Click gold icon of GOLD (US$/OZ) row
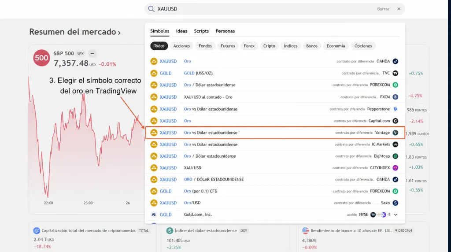 coord(154,73)
